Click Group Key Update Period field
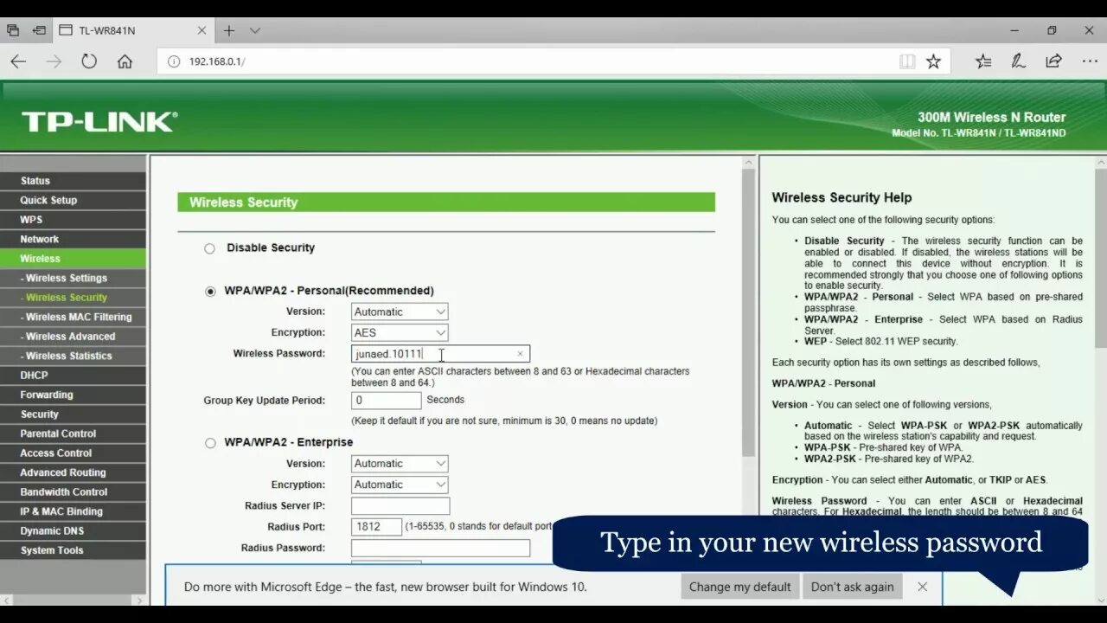The height and width of the screenshot is (623, 1107). 386,401
